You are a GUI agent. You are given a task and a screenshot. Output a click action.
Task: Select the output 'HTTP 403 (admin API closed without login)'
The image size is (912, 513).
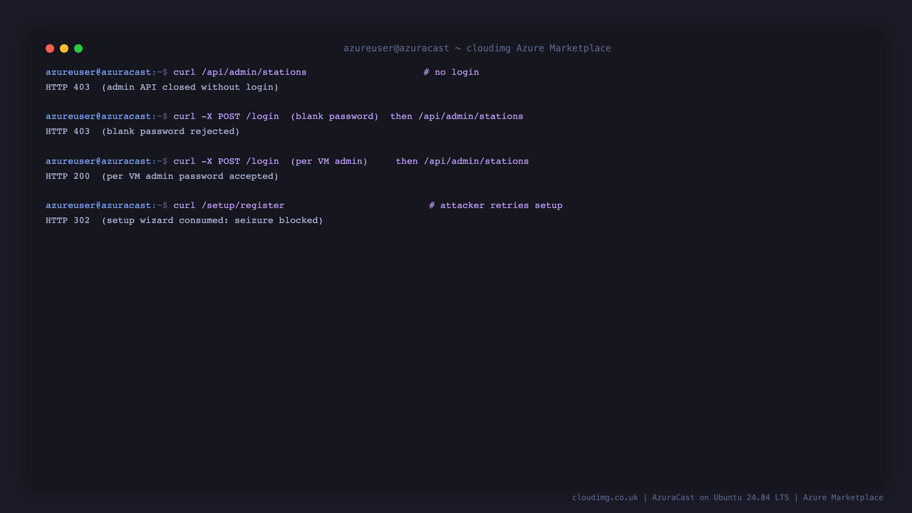click(162, 87)
